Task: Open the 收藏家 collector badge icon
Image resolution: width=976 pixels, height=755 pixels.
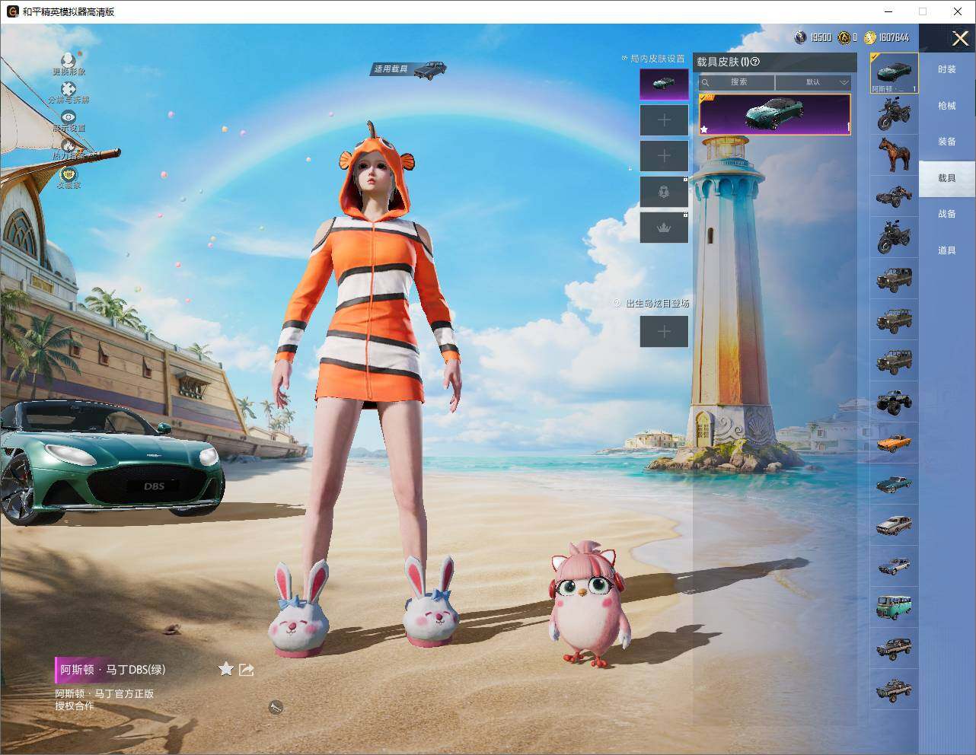Action: click(x=69, y=174)
